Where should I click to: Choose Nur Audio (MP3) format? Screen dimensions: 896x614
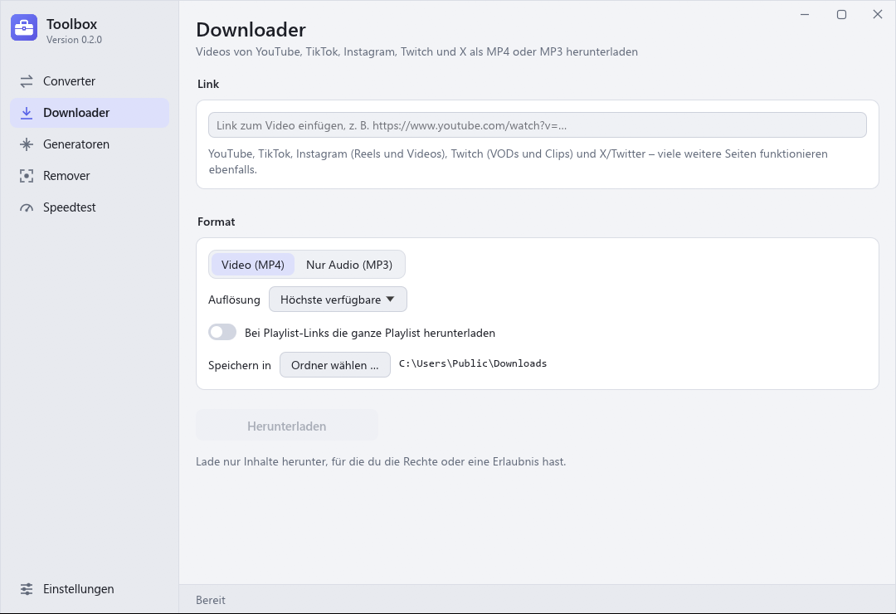[349, 265]
